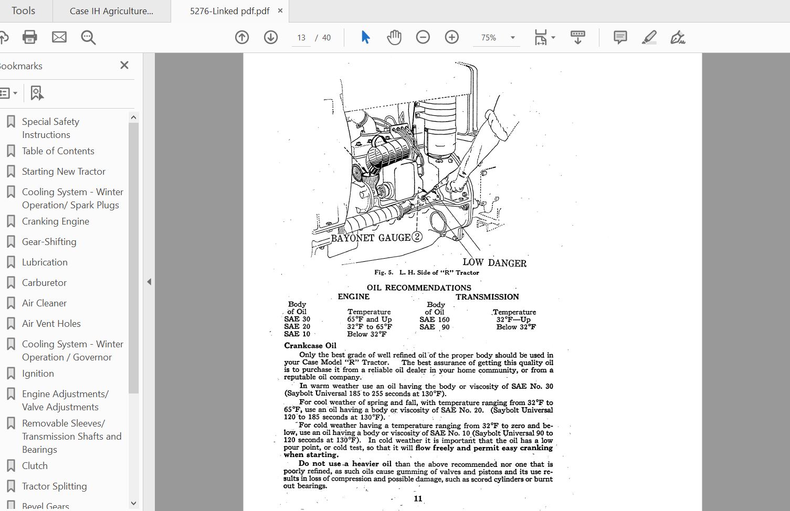The width and height of the screenshot is (790, 511).
Task: Add a sticky note comment
Action: coord(620,37)
